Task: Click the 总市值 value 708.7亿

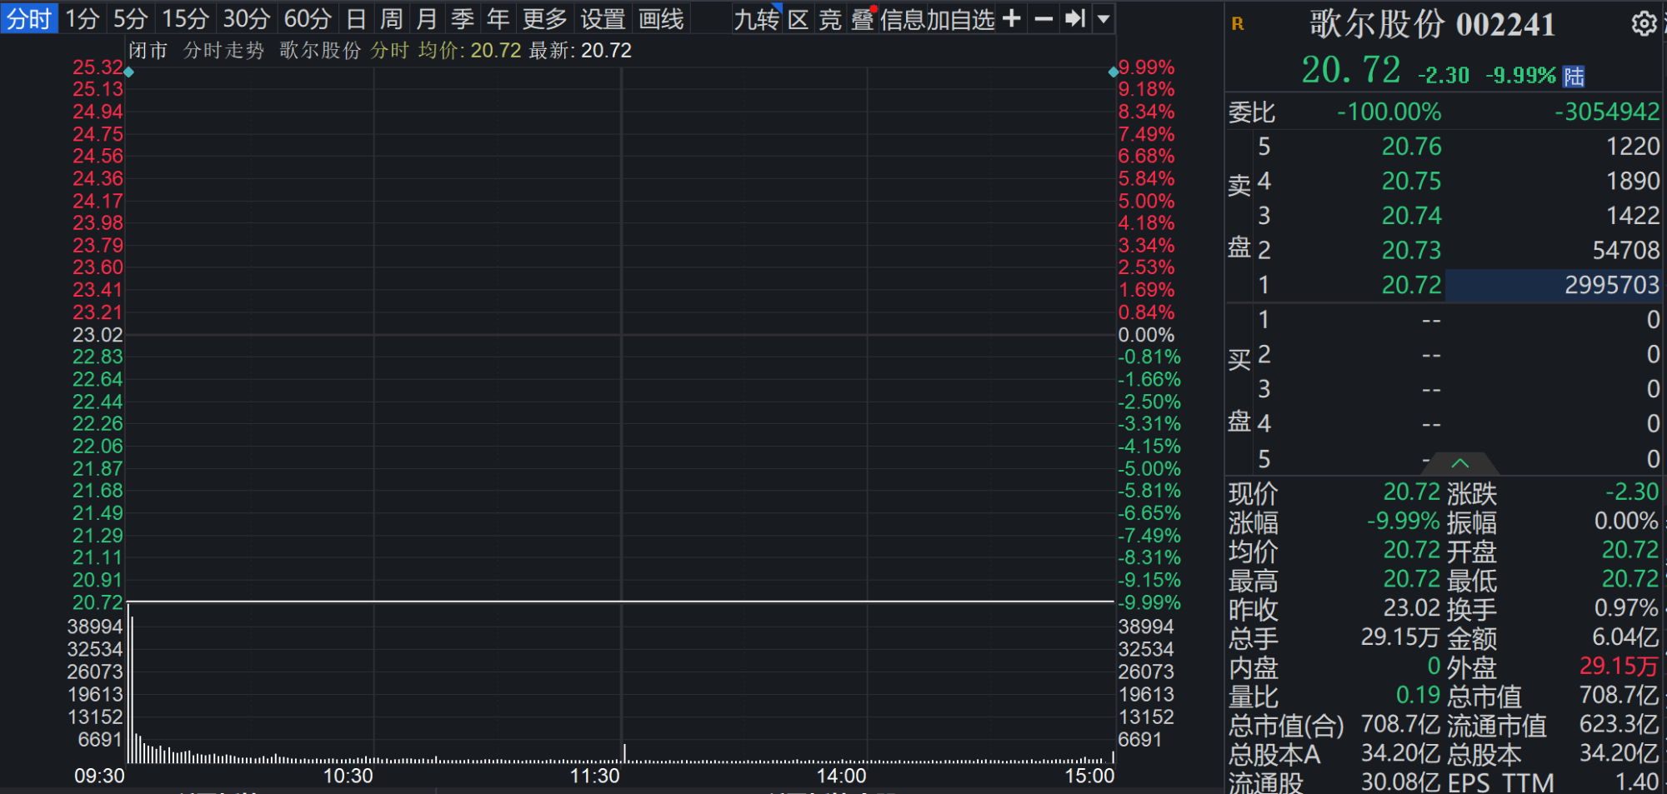Action: [x=1619, y=695]
